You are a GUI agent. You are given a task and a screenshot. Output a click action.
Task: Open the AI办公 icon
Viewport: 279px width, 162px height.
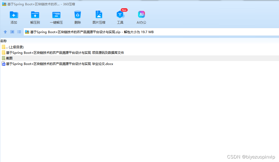(x=141, y=14)
